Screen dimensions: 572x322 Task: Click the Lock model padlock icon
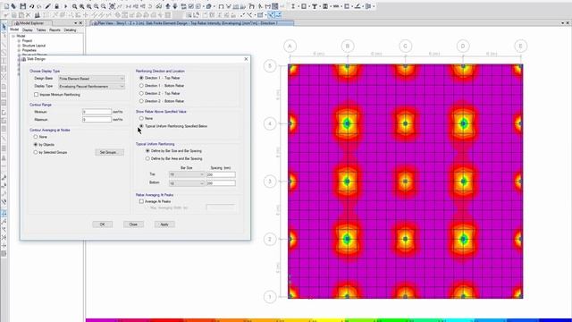pyautogui.click(x=56, y=6)
